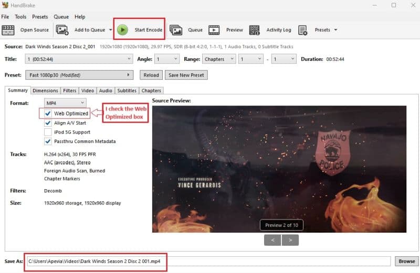Enable iPod 5G Support checkbox
The height and width of the screenshot is (273, 420).
coord(48,132)
